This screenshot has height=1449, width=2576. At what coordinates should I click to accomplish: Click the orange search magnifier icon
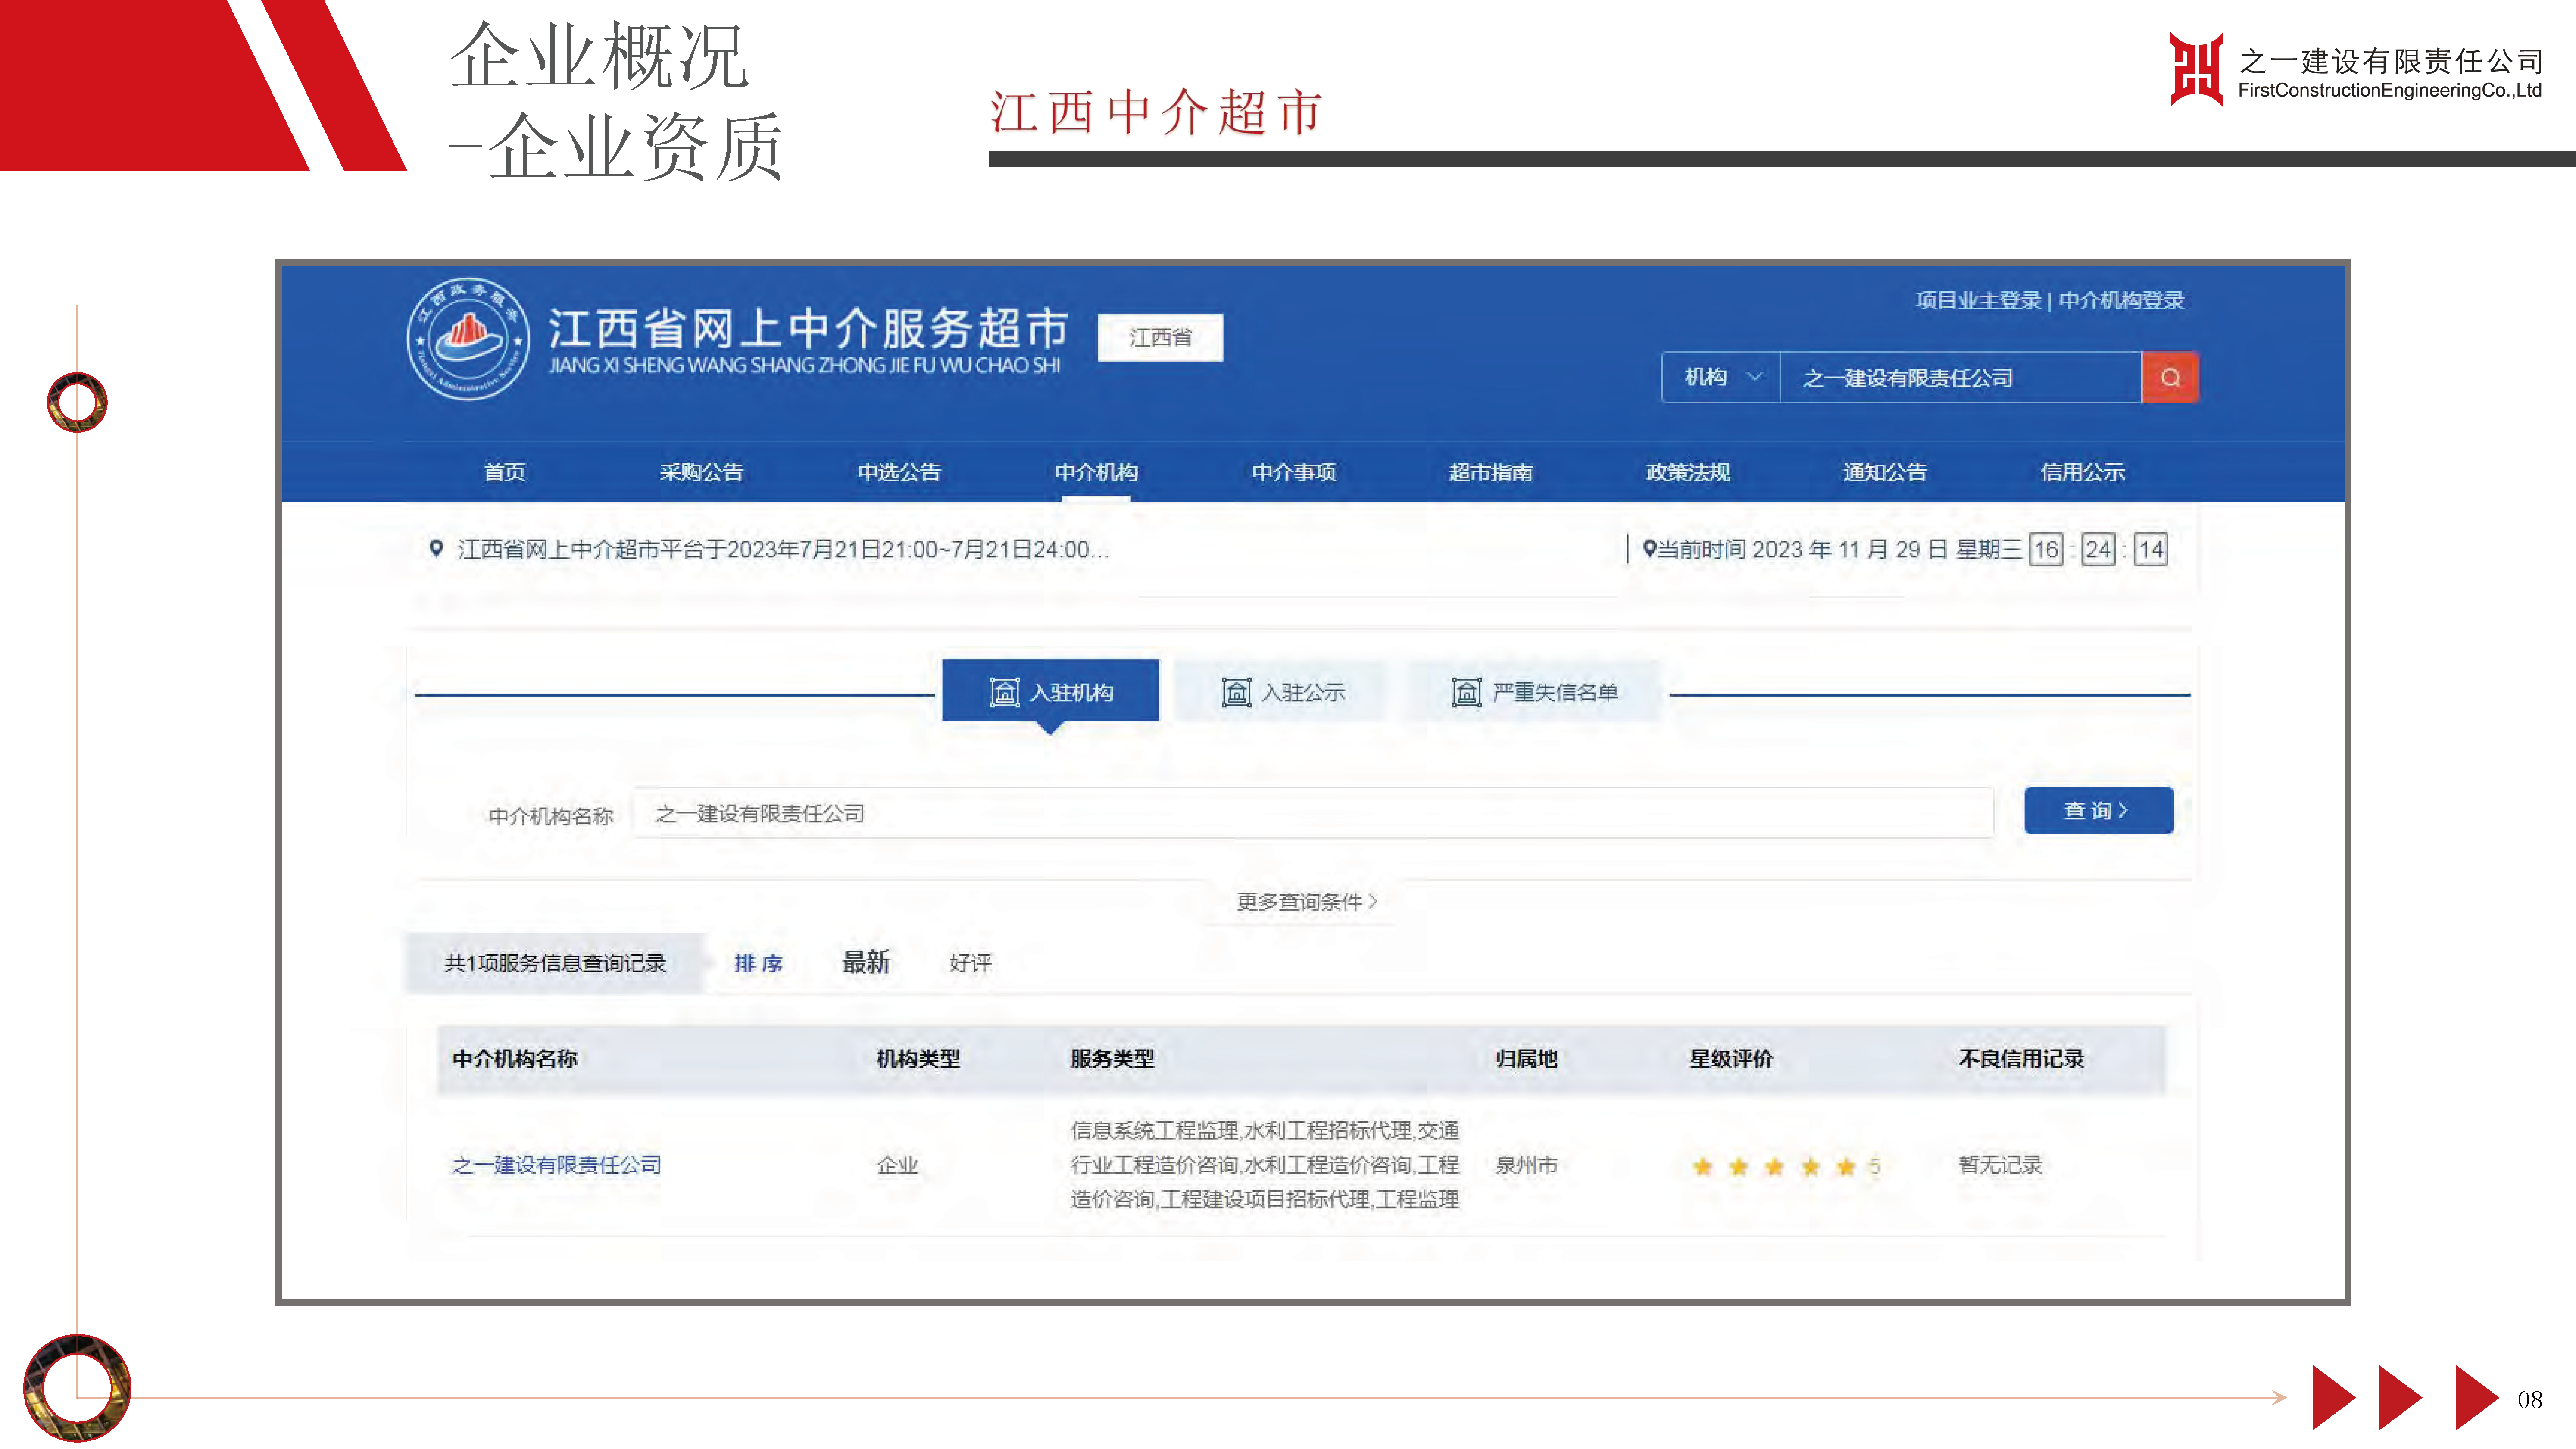(2169, 377)
